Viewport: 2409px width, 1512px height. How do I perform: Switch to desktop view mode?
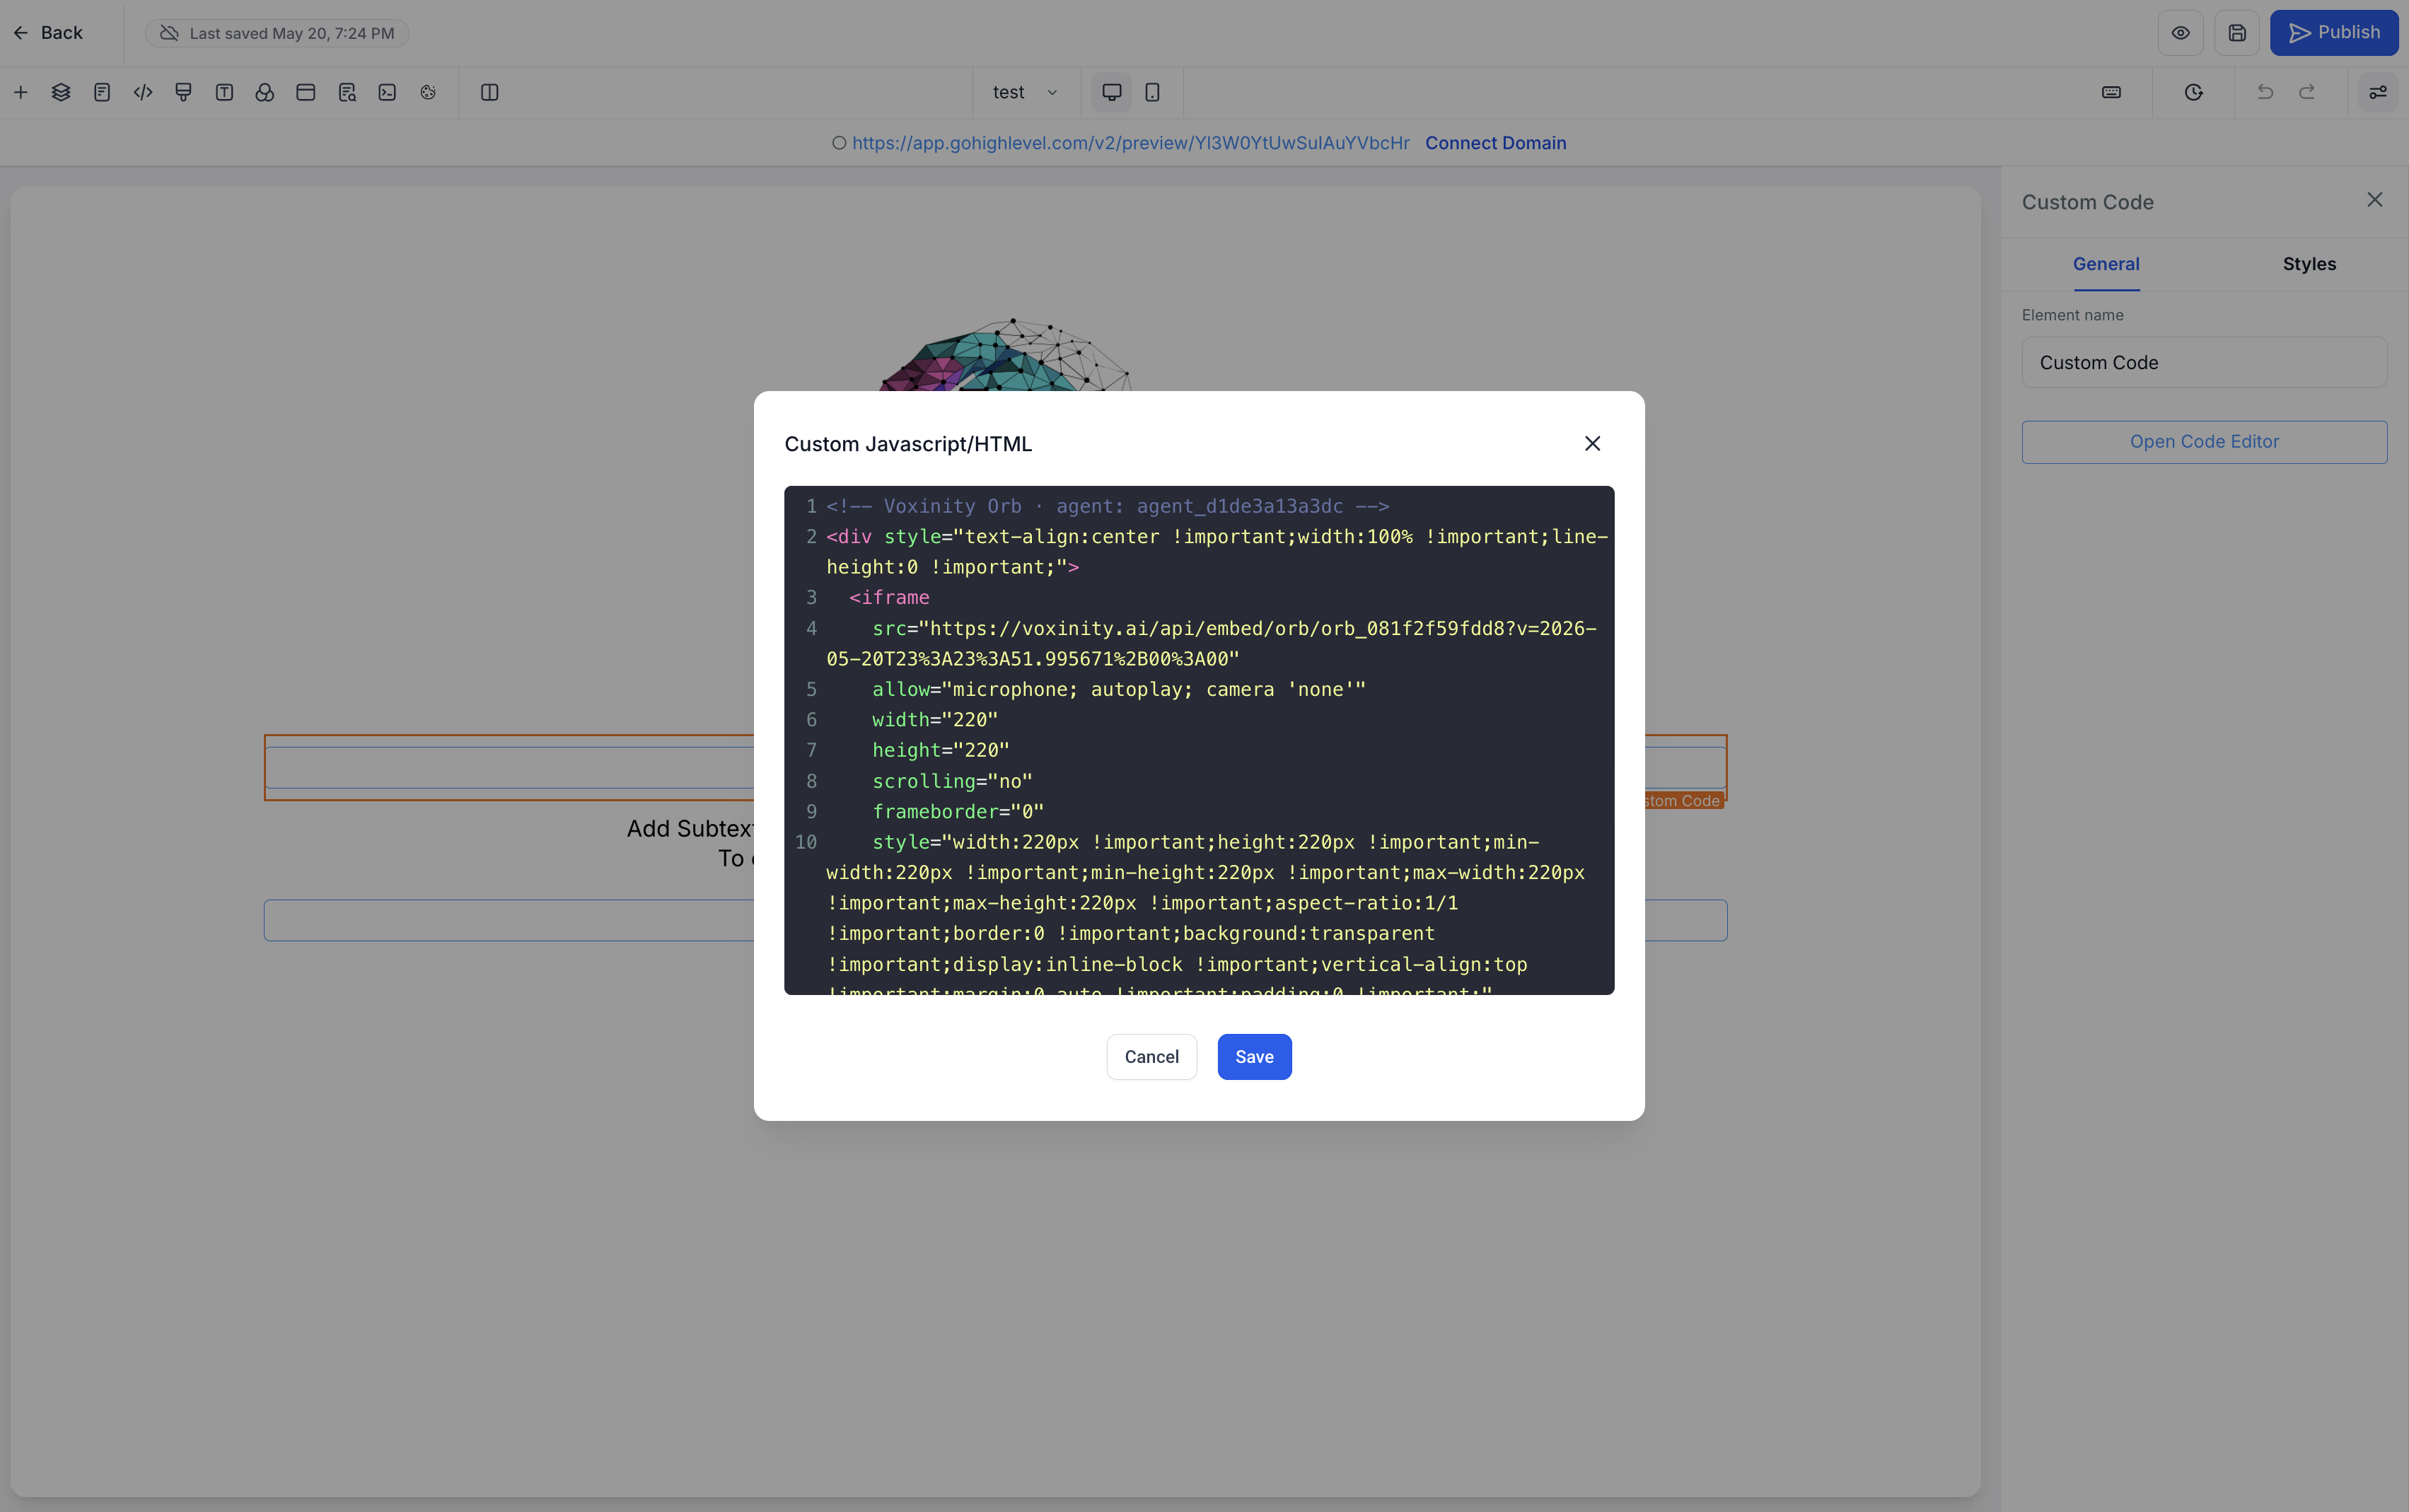click(1111, 92)
